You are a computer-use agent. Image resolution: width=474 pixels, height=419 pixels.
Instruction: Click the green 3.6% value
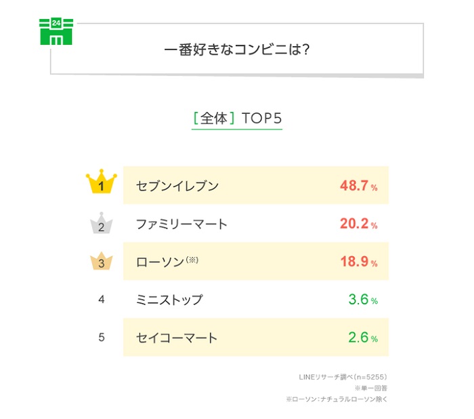click(x=362, y=299)
